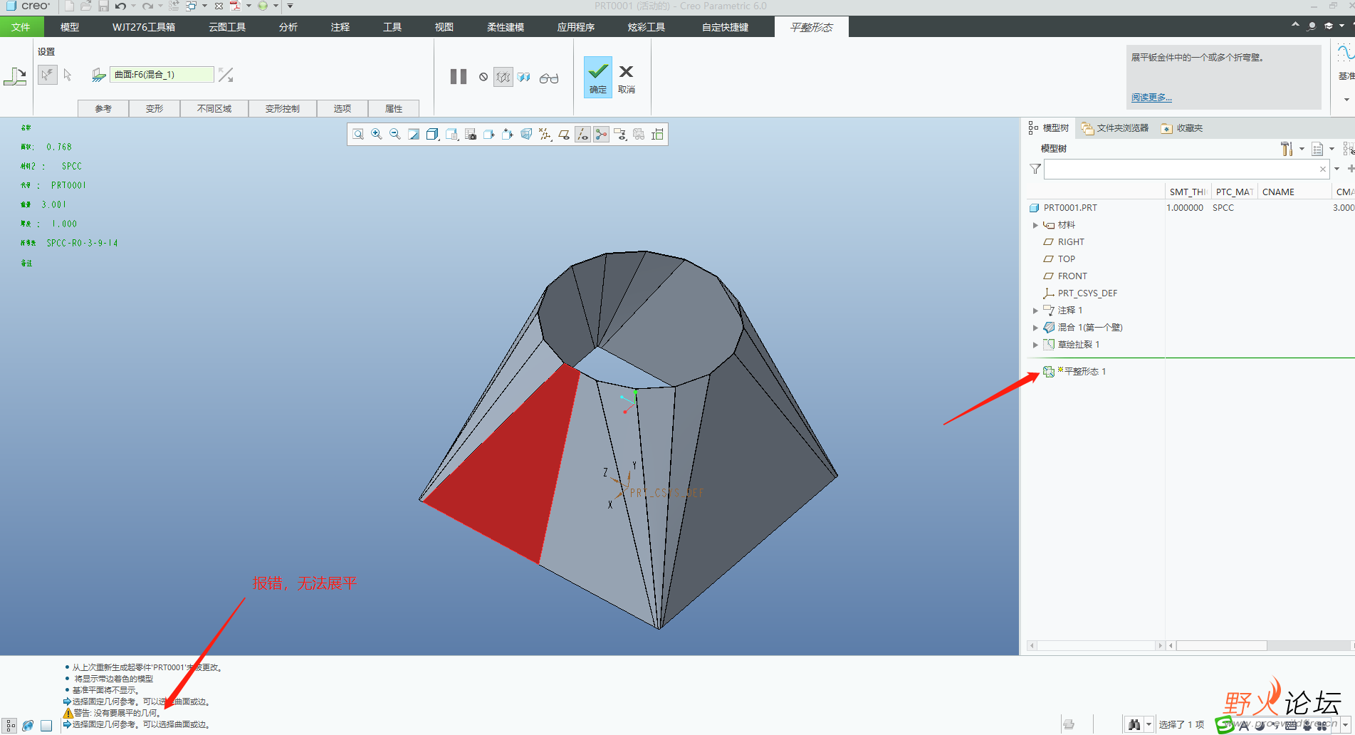
Task: Click the no-preview circle icon
Action: [x=483, y=77]
